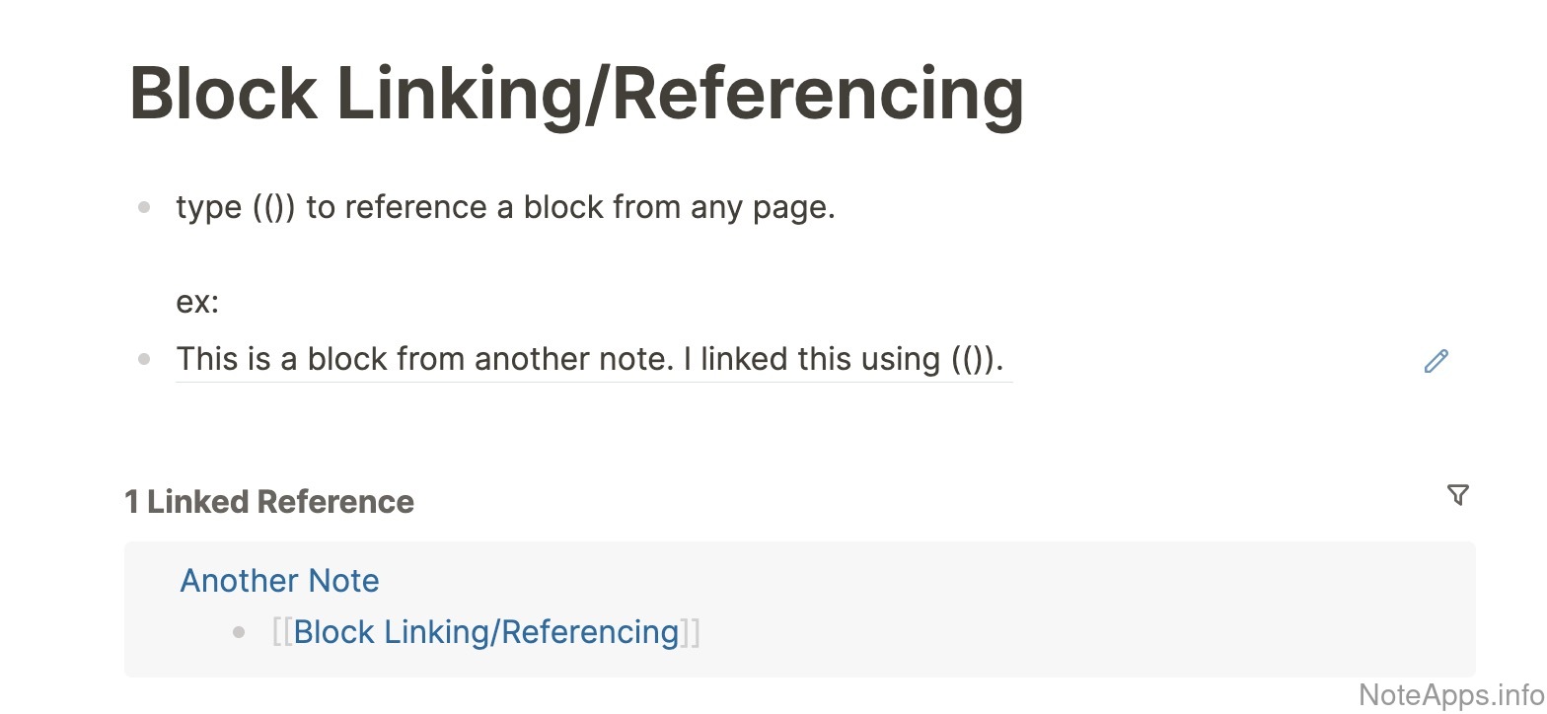Viewport: 1547px width, 714px height.
Task: Follow the blue Block Linking/Referencing link
Action: (485, 632)
